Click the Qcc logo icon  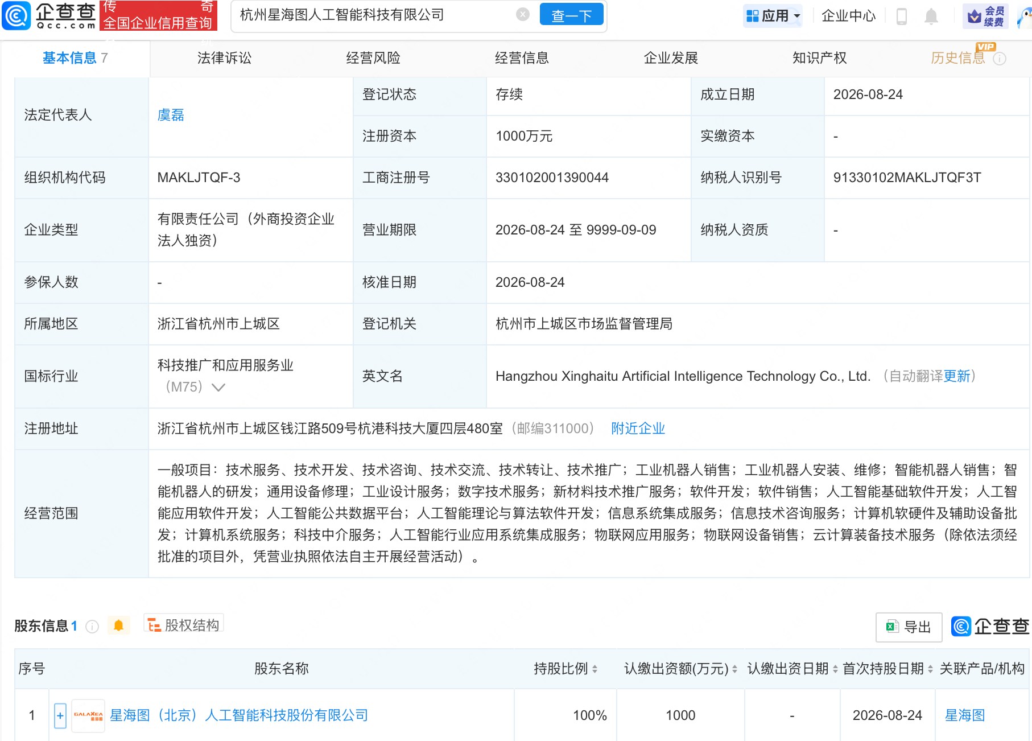tap(16, 15)
